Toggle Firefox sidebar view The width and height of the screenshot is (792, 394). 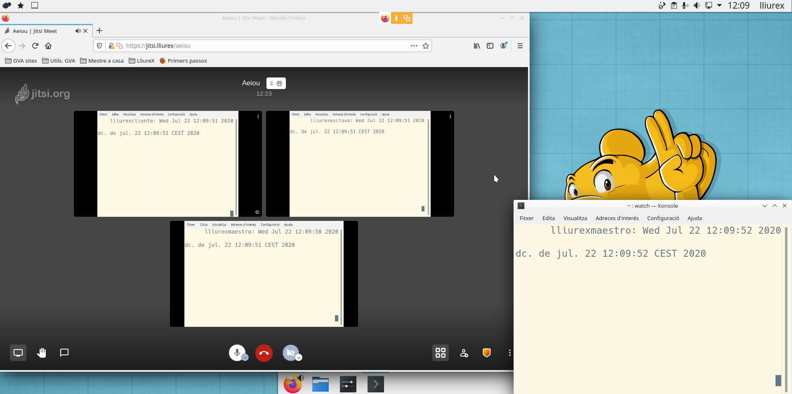click(490, 46)
